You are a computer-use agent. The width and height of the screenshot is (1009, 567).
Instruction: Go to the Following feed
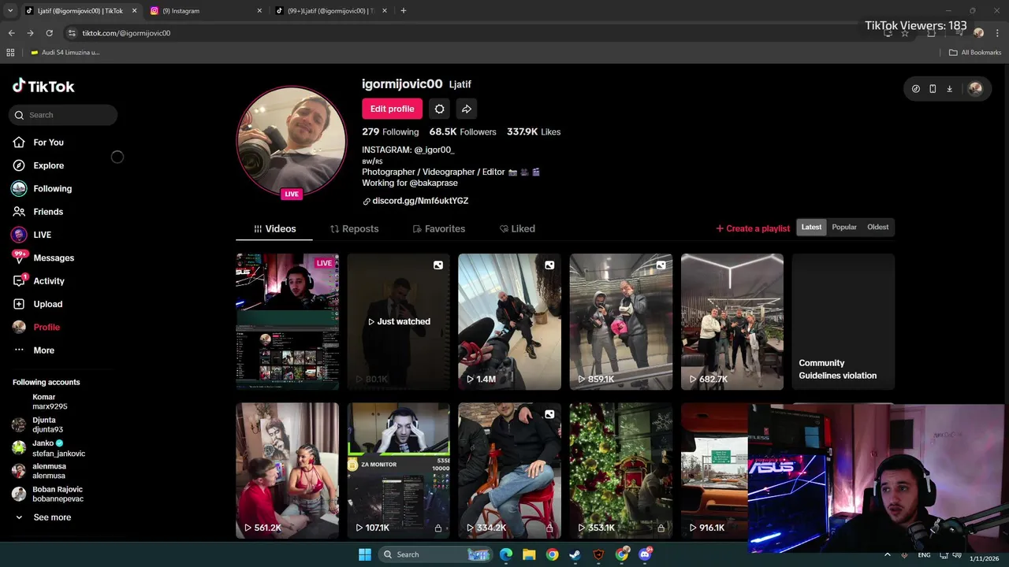[42, 189]
